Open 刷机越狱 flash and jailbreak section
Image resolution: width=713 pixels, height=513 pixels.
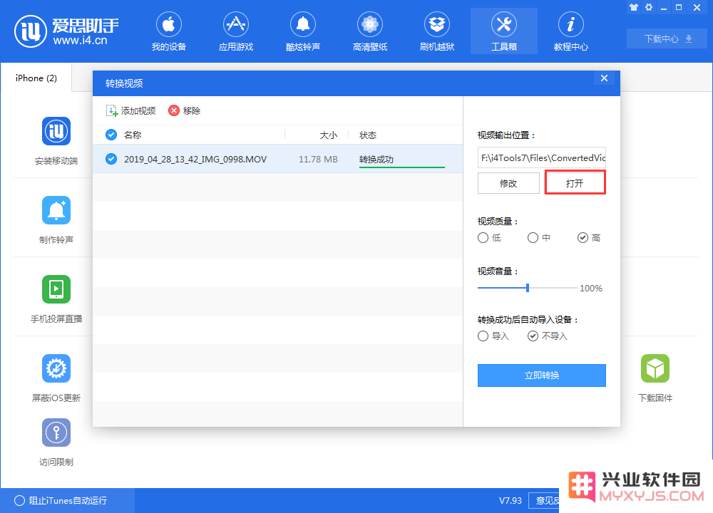437,31
